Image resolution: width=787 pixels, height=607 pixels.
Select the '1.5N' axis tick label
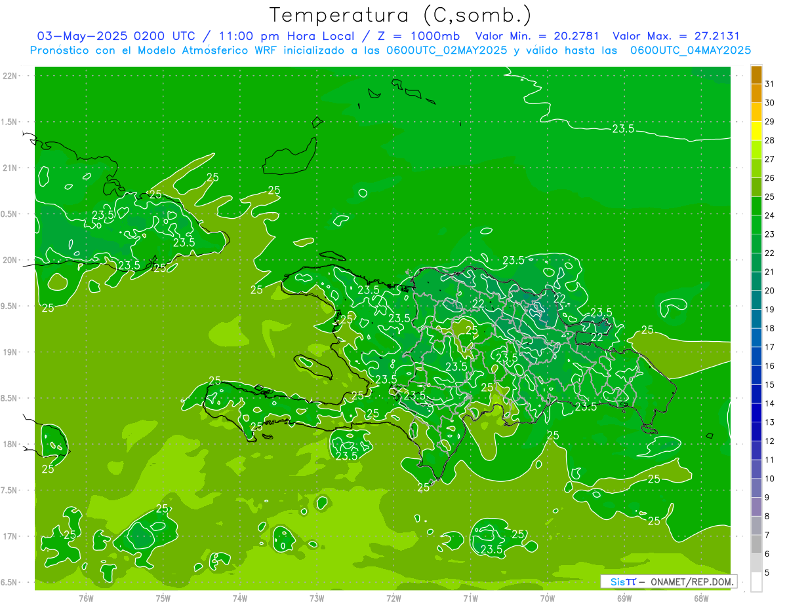9,122
